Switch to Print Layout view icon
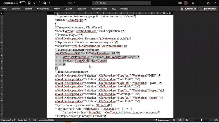This screenshot has width=219, height=123. [180, 120]
